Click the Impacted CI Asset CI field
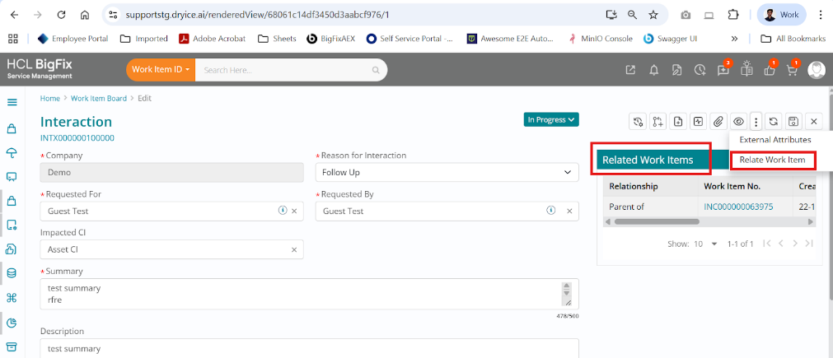This screenshot has width=833, height=358. pyautogui.click(x=172, y=249)
